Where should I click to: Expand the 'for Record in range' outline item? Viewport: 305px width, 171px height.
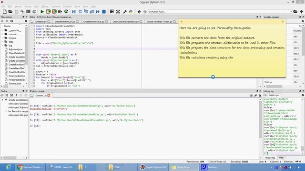tap(6, 111)
